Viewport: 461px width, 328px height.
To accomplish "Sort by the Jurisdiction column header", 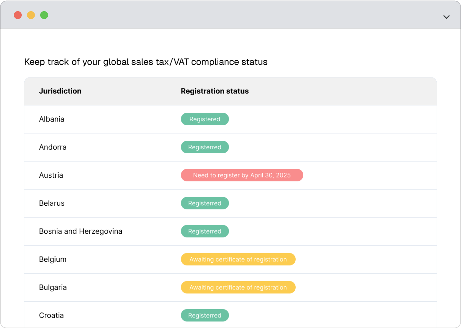I will point(60,91).
